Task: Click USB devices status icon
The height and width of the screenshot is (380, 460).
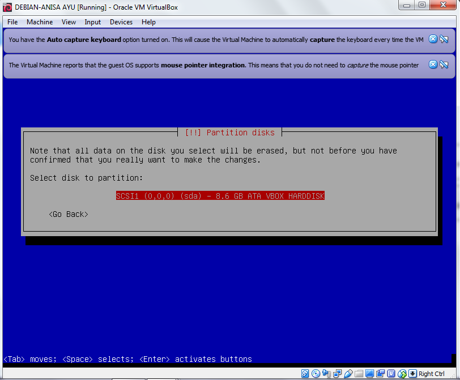Action: pyautogui.click(x=348, y=374)
